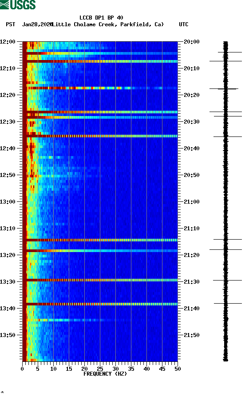
Task: Click the 20 Hz frequency tick label
Action: pyautogui.click(x=84, y=369)
